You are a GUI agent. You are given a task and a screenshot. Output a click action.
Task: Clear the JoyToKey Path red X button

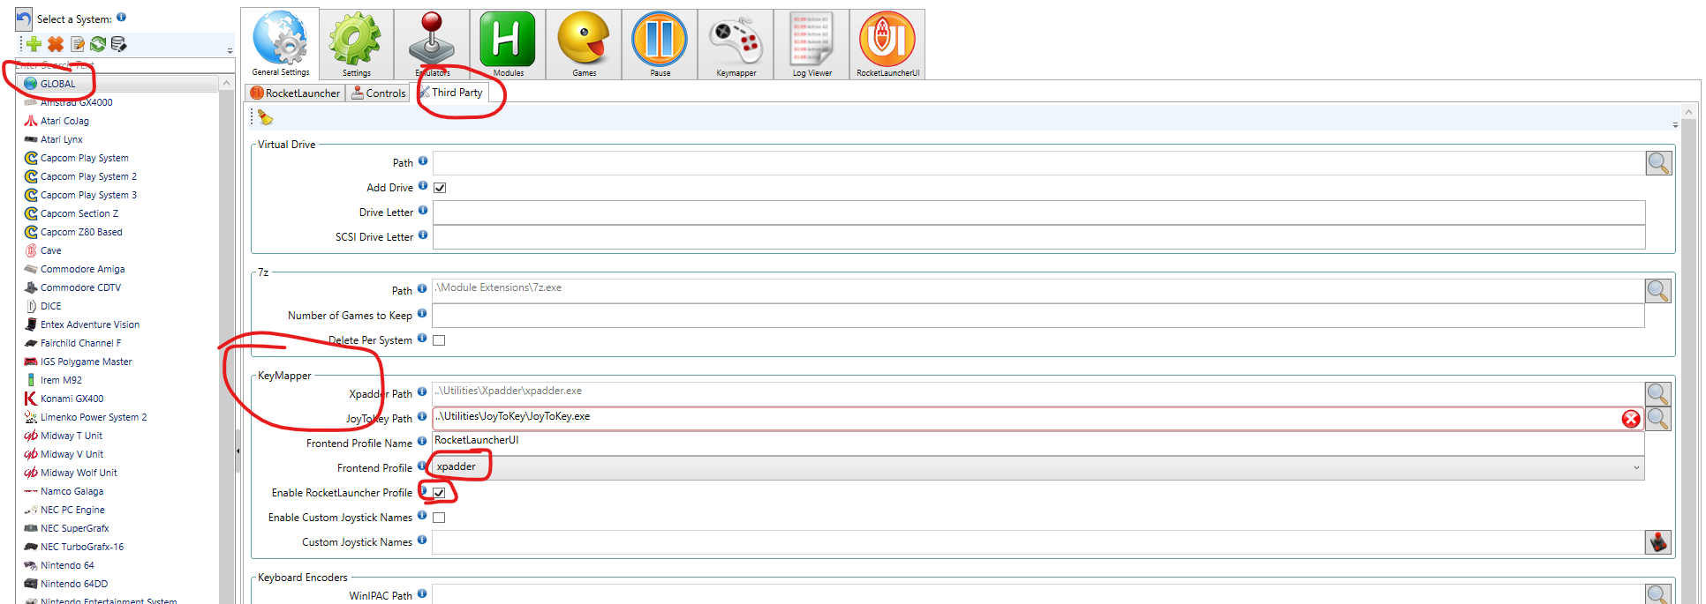1630,419
